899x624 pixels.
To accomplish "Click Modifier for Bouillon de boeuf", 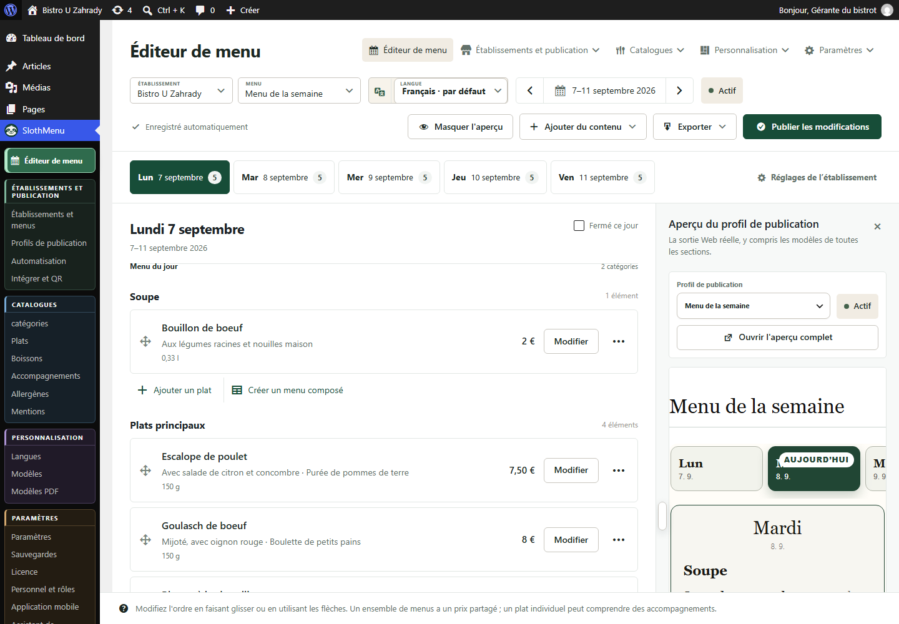I will coord(571,341).
